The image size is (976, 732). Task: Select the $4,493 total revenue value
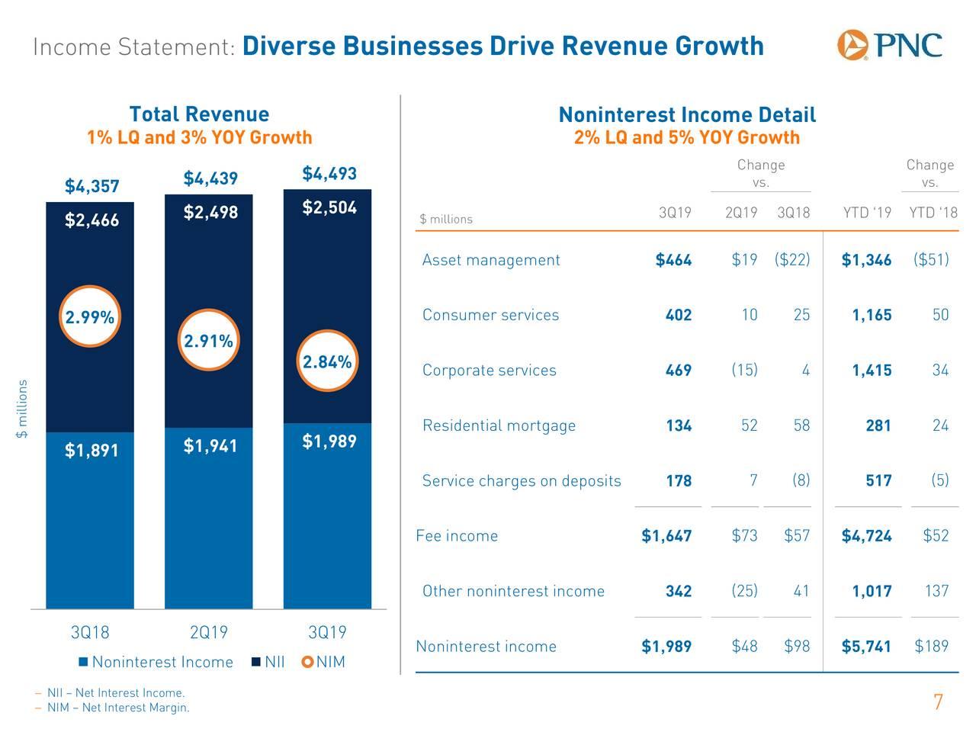(x=329, y=173)
